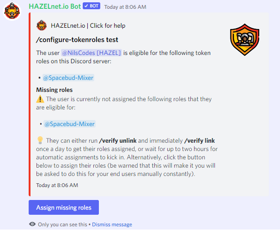This screenshot has height=236, width=280.
Task: Open the HAZELnet.io Click for help link
Action: [x=88, y=25]
